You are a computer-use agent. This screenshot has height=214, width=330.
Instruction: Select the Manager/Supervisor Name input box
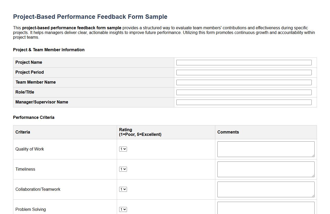pyautogui.click(x=244, y=102)
